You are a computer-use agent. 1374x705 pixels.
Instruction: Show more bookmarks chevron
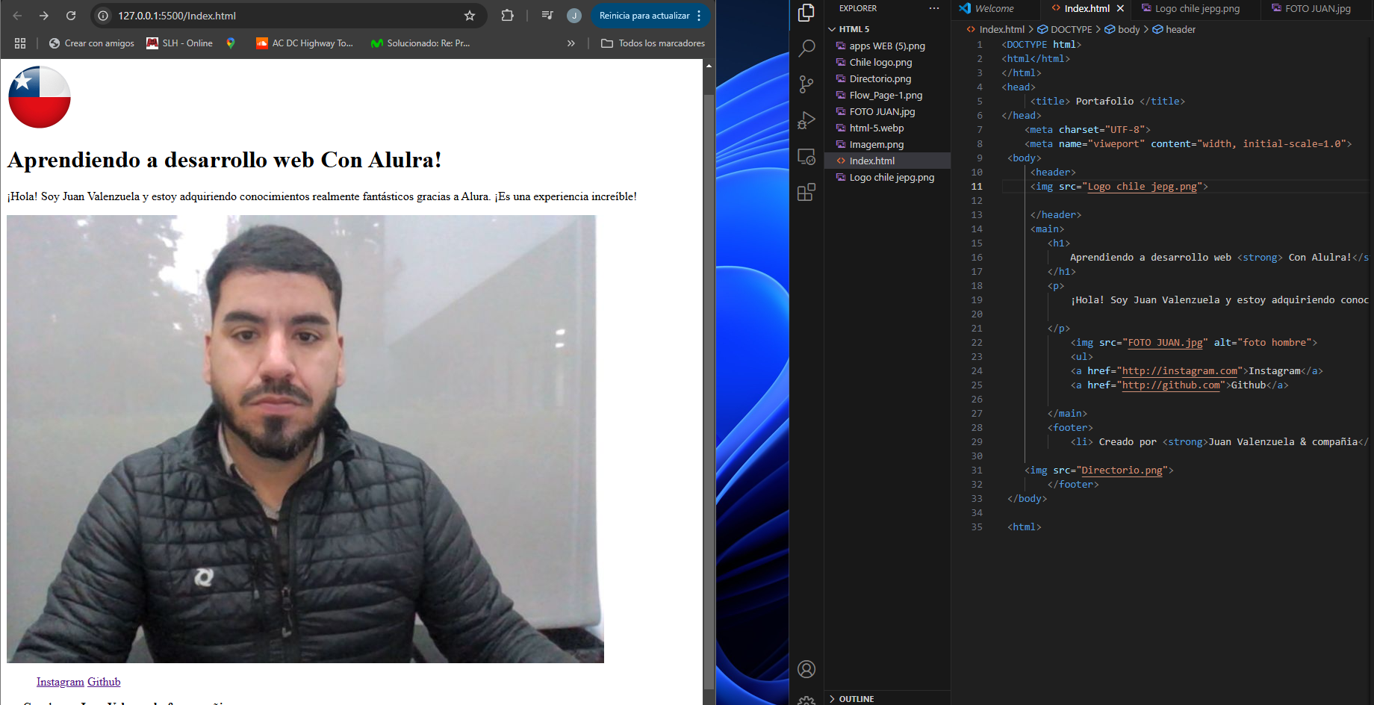coord(571,43)
